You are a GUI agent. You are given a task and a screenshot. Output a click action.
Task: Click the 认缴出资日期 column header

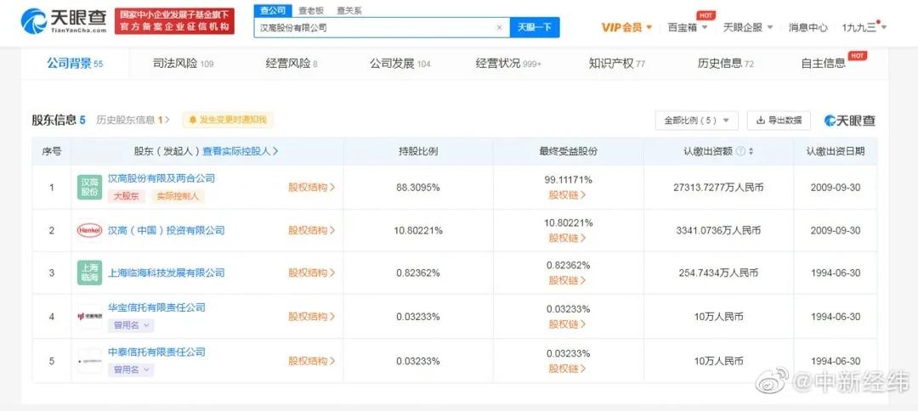(x=836, y=151)
